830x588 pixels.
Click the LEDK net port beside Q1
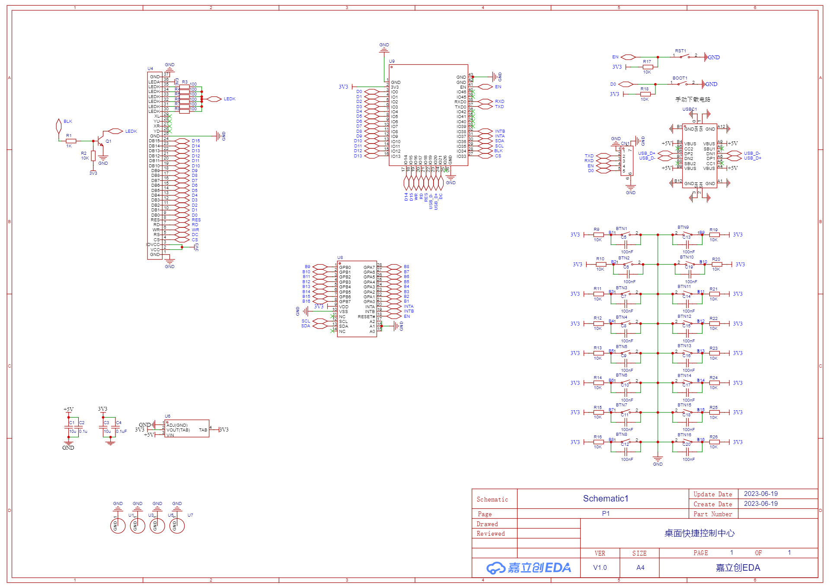point(115,131)
